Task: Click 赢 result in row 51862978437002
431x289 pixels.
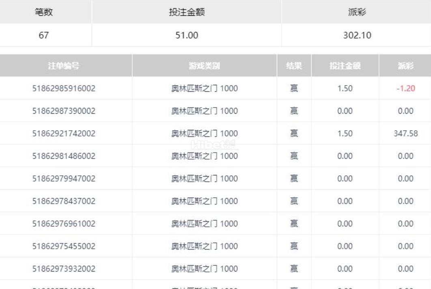Action: click(294, 201)
